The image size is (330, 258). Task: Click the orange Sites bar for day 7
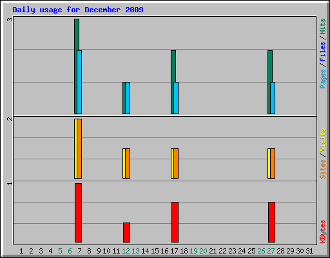click(79, 148)
